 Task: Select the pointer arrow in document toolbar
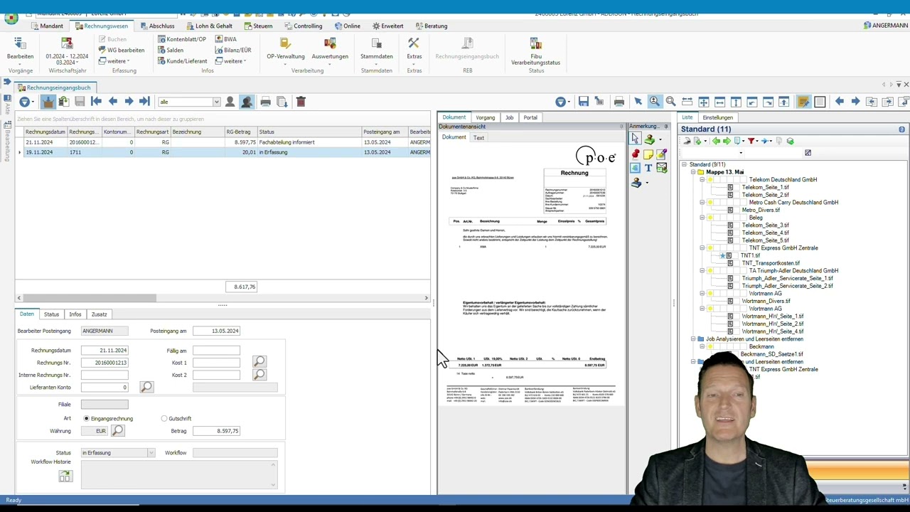(638, 102)
